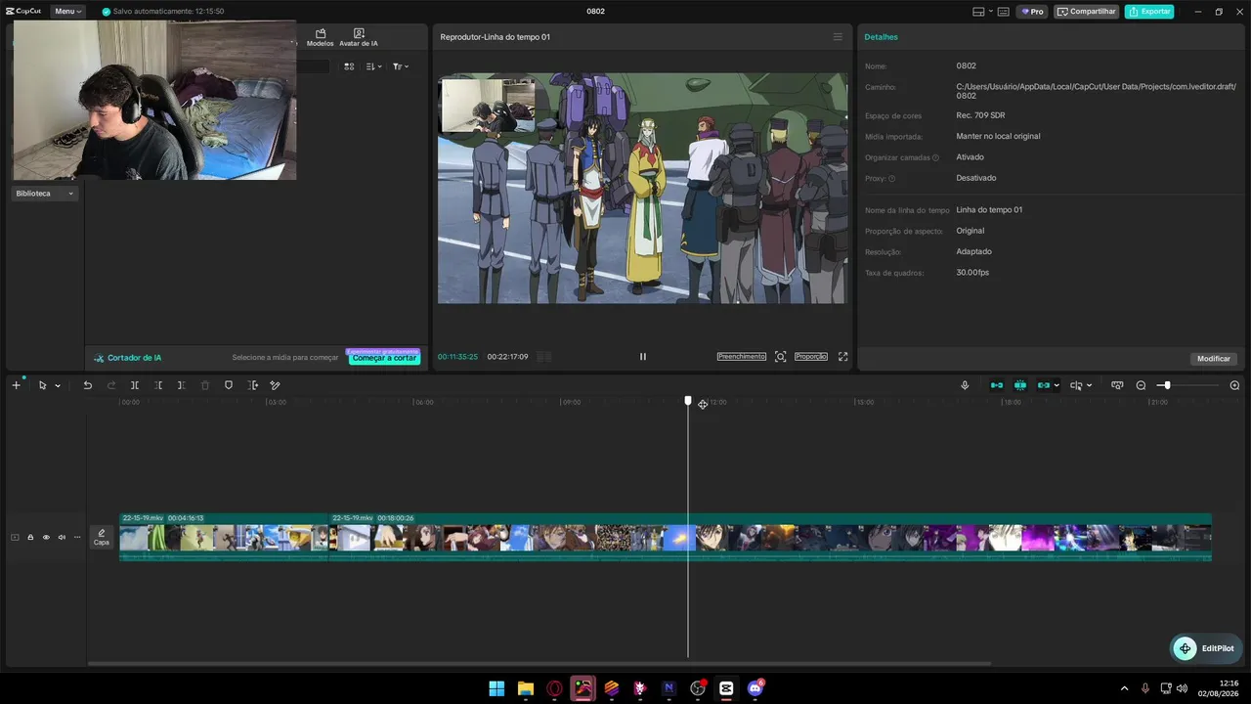Toggle main track magnet

point(997,385)
